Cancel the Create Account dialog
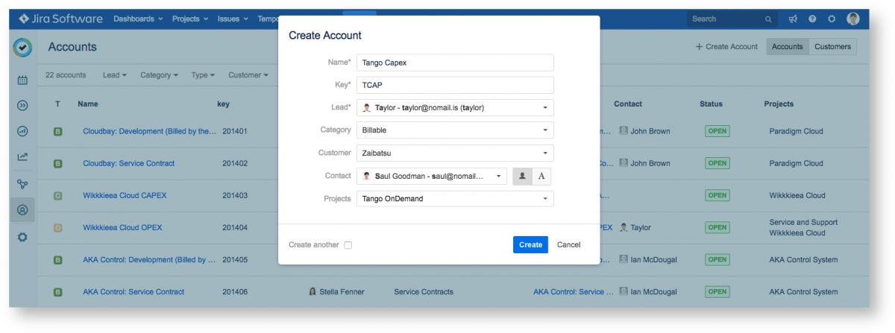 click(568, 245)
